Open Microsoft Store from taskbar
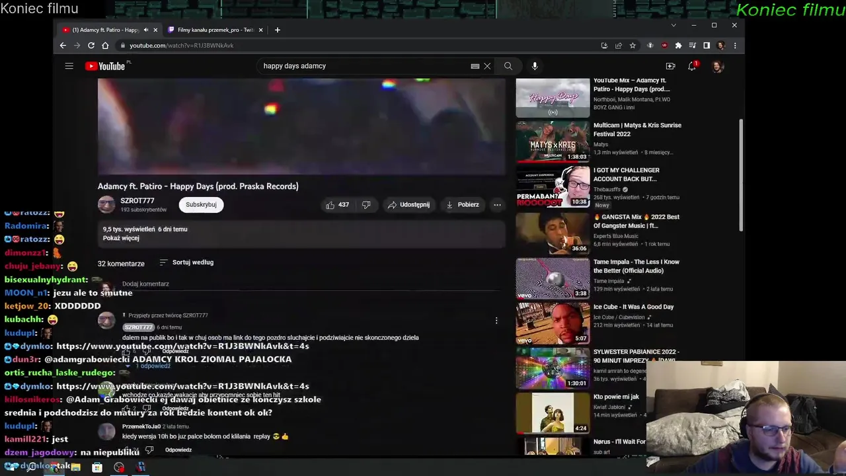The image size is (846, 476). pos(97,467)
